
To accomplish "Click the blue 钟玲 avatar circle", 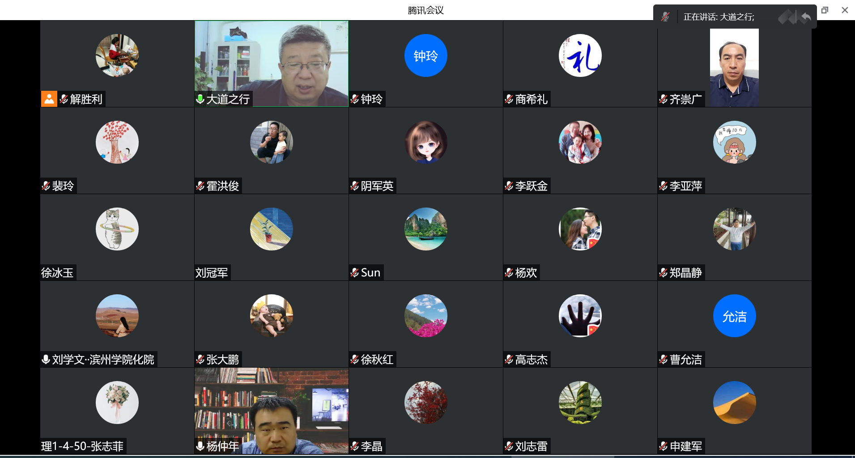I will pyautogui.click(x=425, y=55).
